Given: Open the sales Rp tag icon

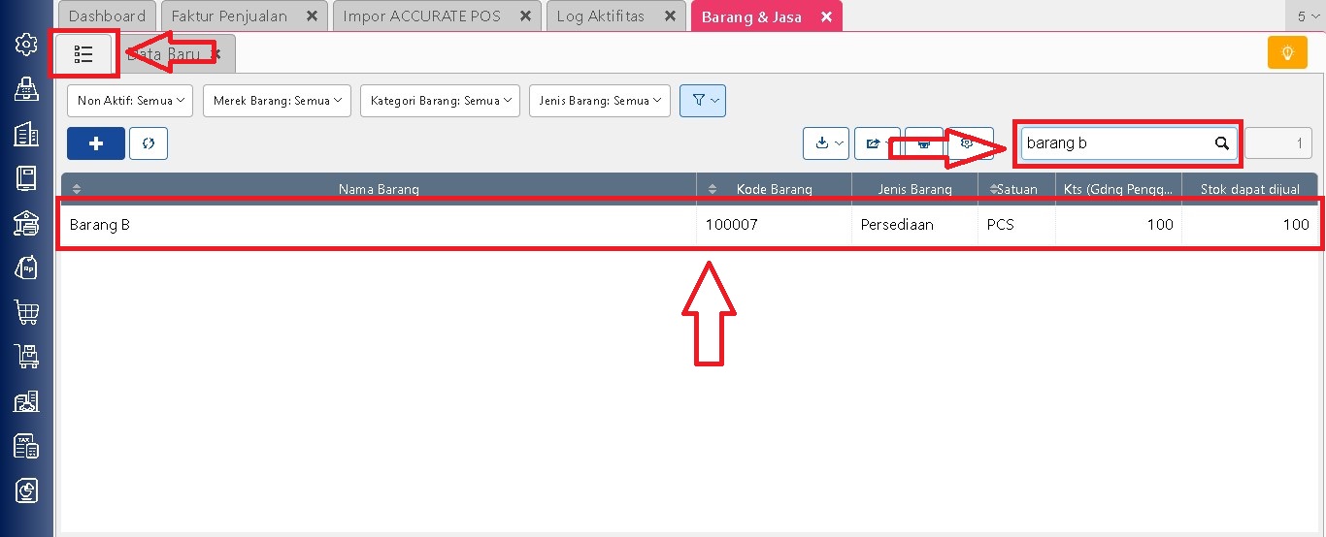Looking at the screenshot, I should (x=26, y=268).
